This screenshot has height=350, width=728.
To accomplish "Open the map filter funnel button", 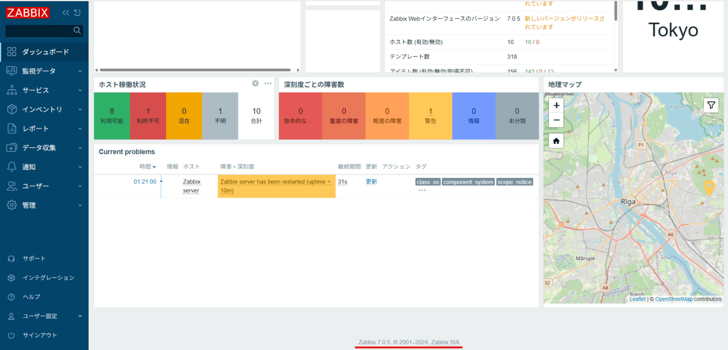I will coord(711,105).
